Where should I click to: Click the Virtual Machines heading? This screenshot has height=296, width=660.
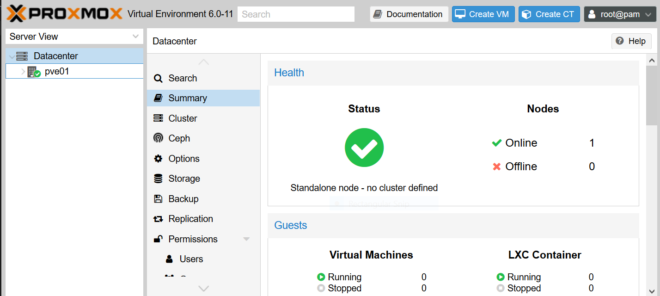tap(371, 255)
